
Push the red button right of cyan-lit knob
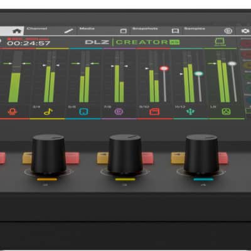coord(223,158)
